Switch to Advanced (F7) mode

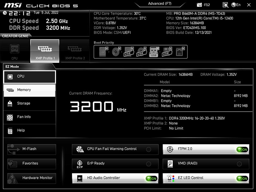(x=160, y=4)
